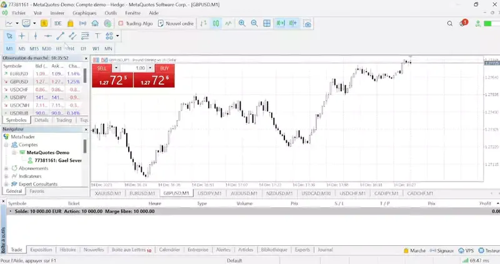Select the horizontal line drawing tool
Screen dimensions: 500x264
pyautogui.click(x=48, y=36)
